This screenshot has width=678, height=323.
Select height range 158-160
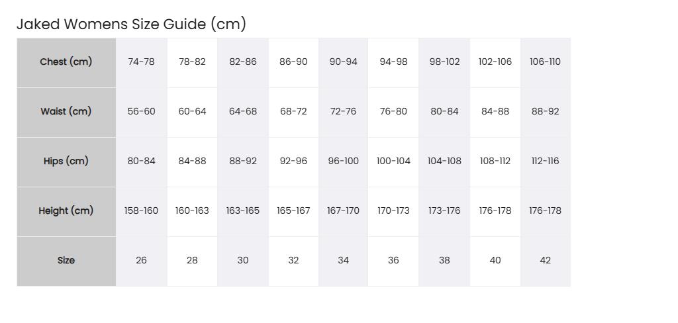click(x=142, y=211)
